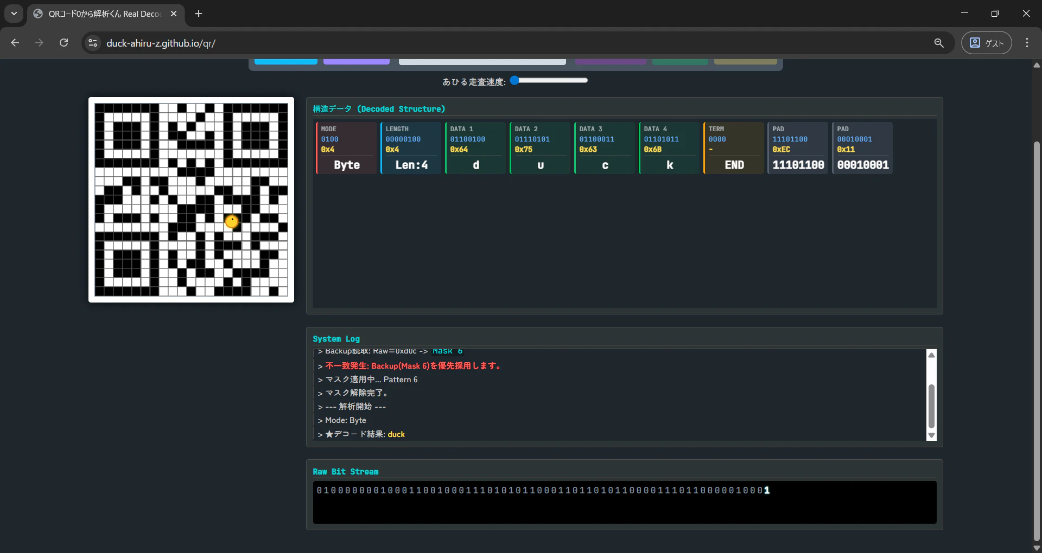Select the PAD card with 0xEC
Viewport: 1042px width, 553px height.
[x=798, y=148]
